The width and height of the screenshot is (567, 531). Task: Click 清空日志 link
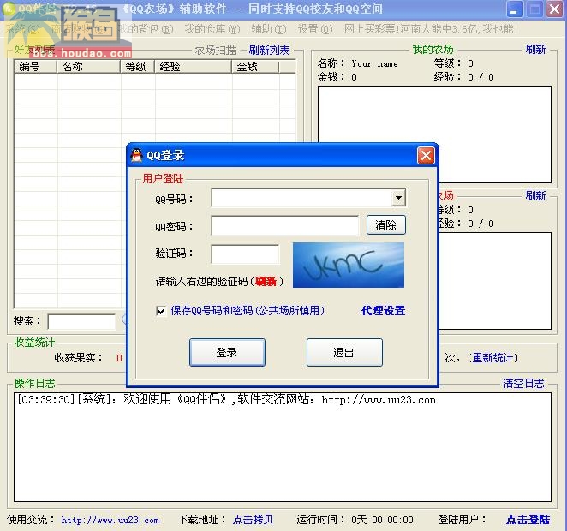523,384
